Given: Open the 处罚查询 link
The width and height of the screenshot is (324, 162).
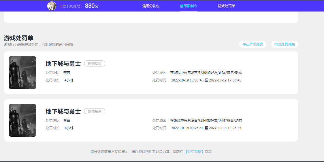Looking at the screenshot, I should [x=194, y=152].
